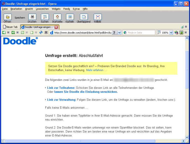Toggle image display icon in address bar

181,33
